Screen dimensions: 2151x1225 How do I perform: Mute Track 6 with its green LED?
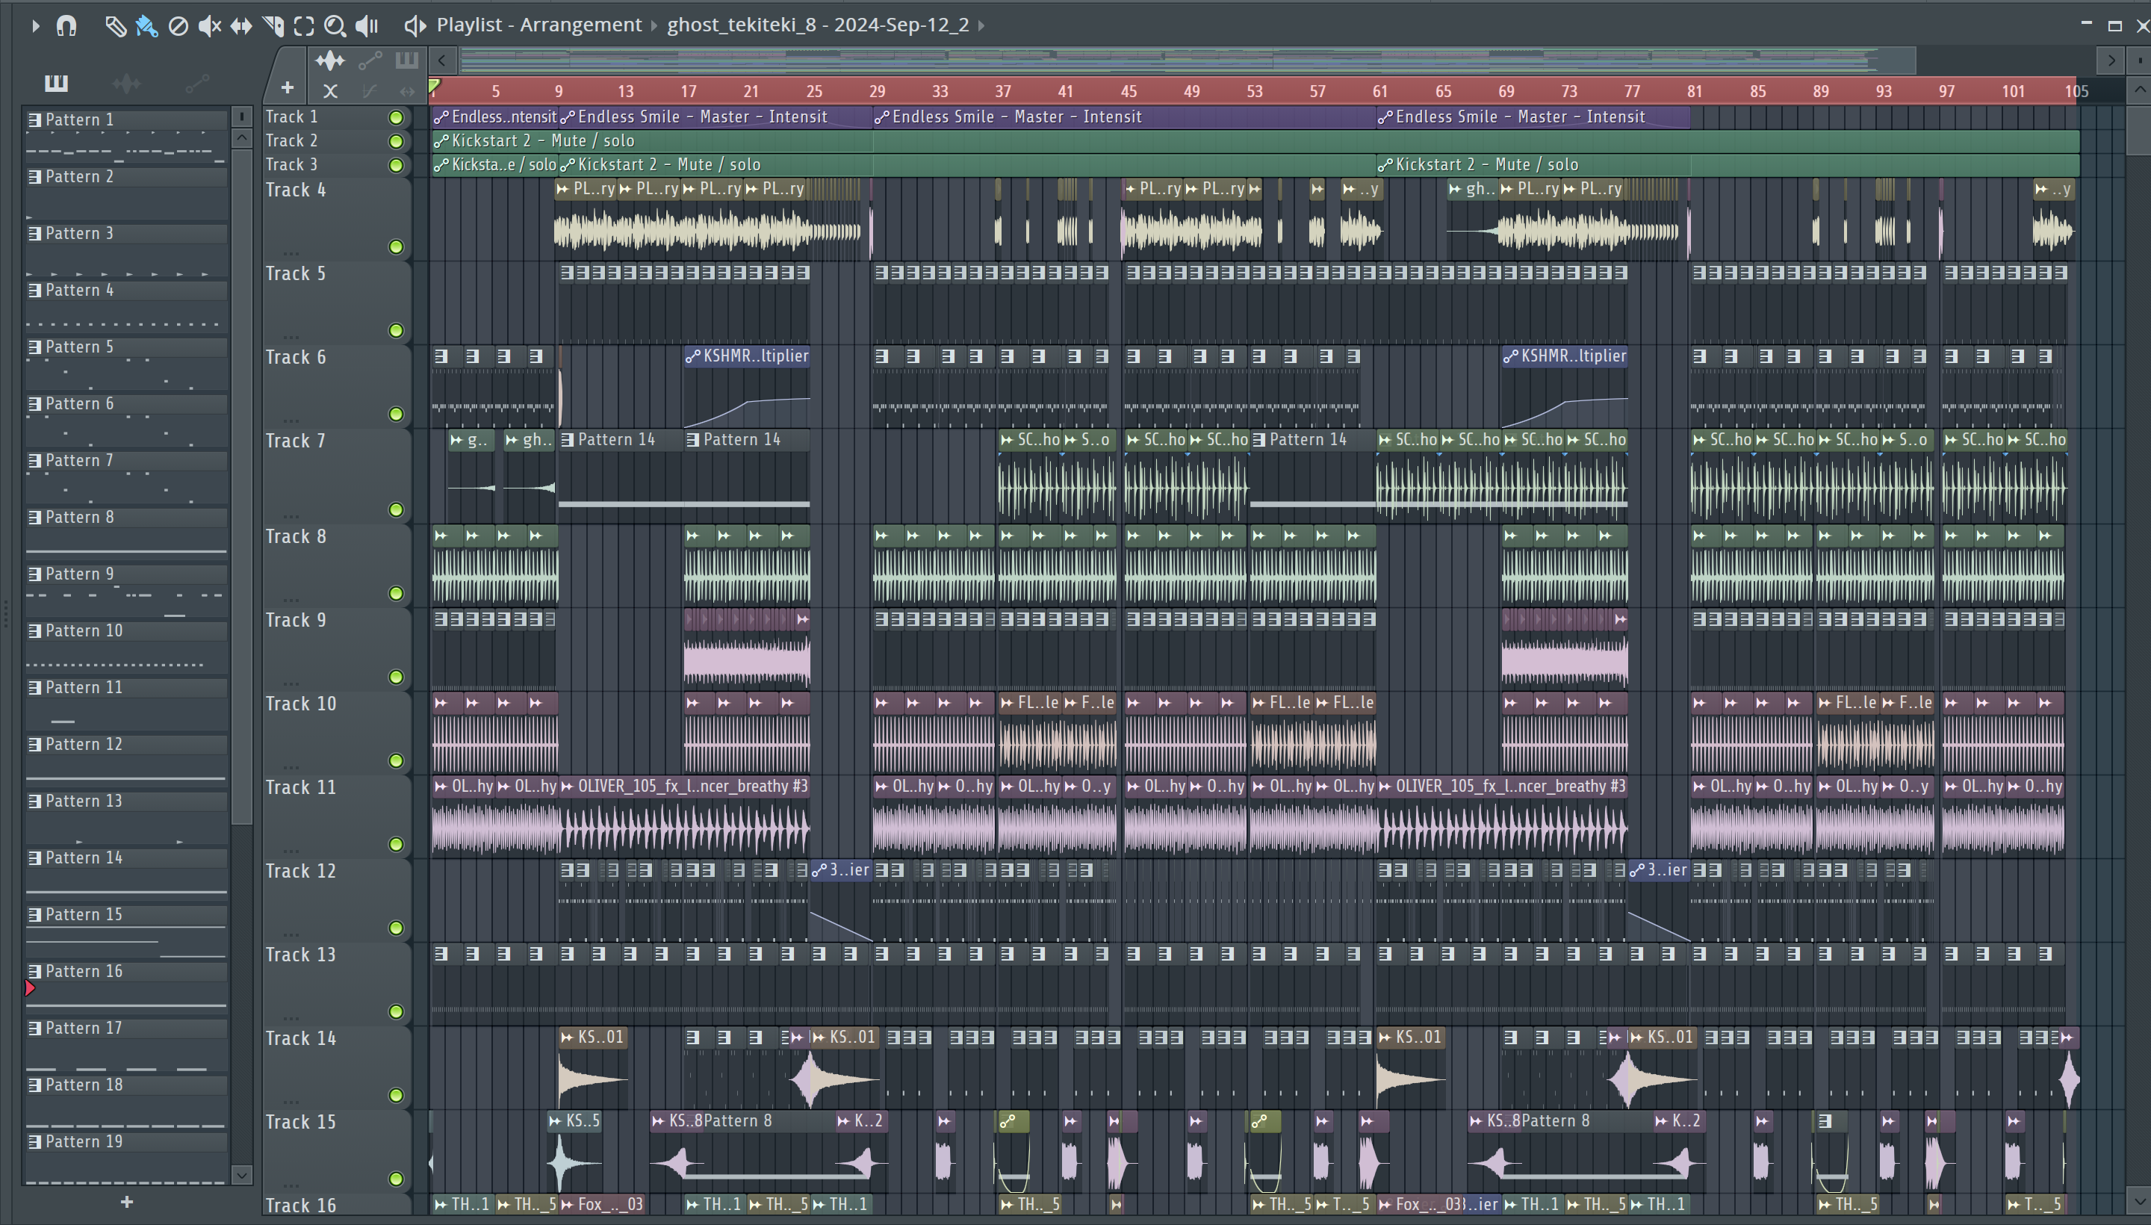coord(395,414)
